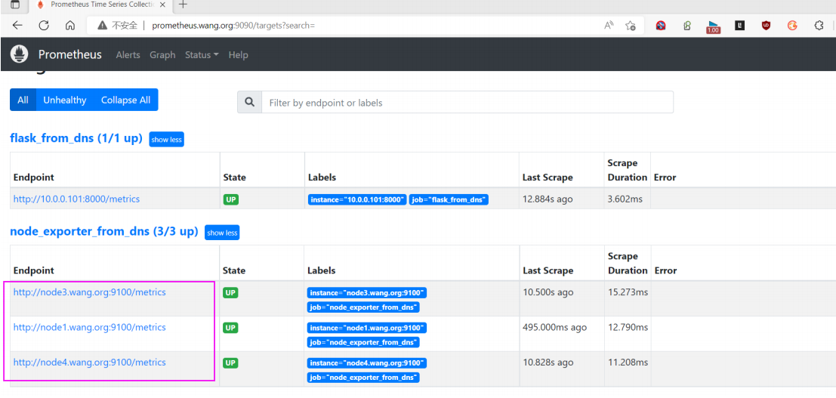Click the black L extension icon

pos(739,25)
